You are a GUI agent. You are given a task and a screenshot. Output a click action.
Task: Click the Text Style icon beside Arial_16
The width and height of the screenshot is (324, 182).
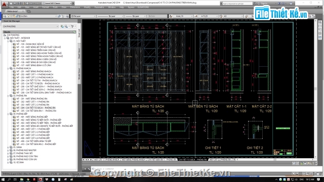171,16
